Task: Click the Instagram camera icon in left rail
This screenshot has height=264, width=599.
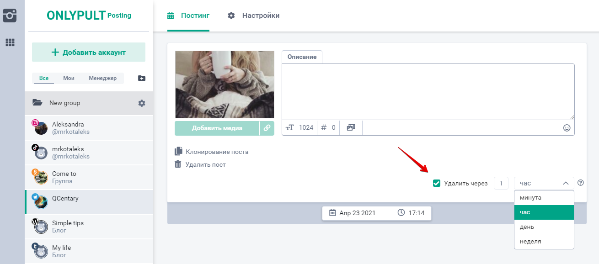Action: pos(10,16)
